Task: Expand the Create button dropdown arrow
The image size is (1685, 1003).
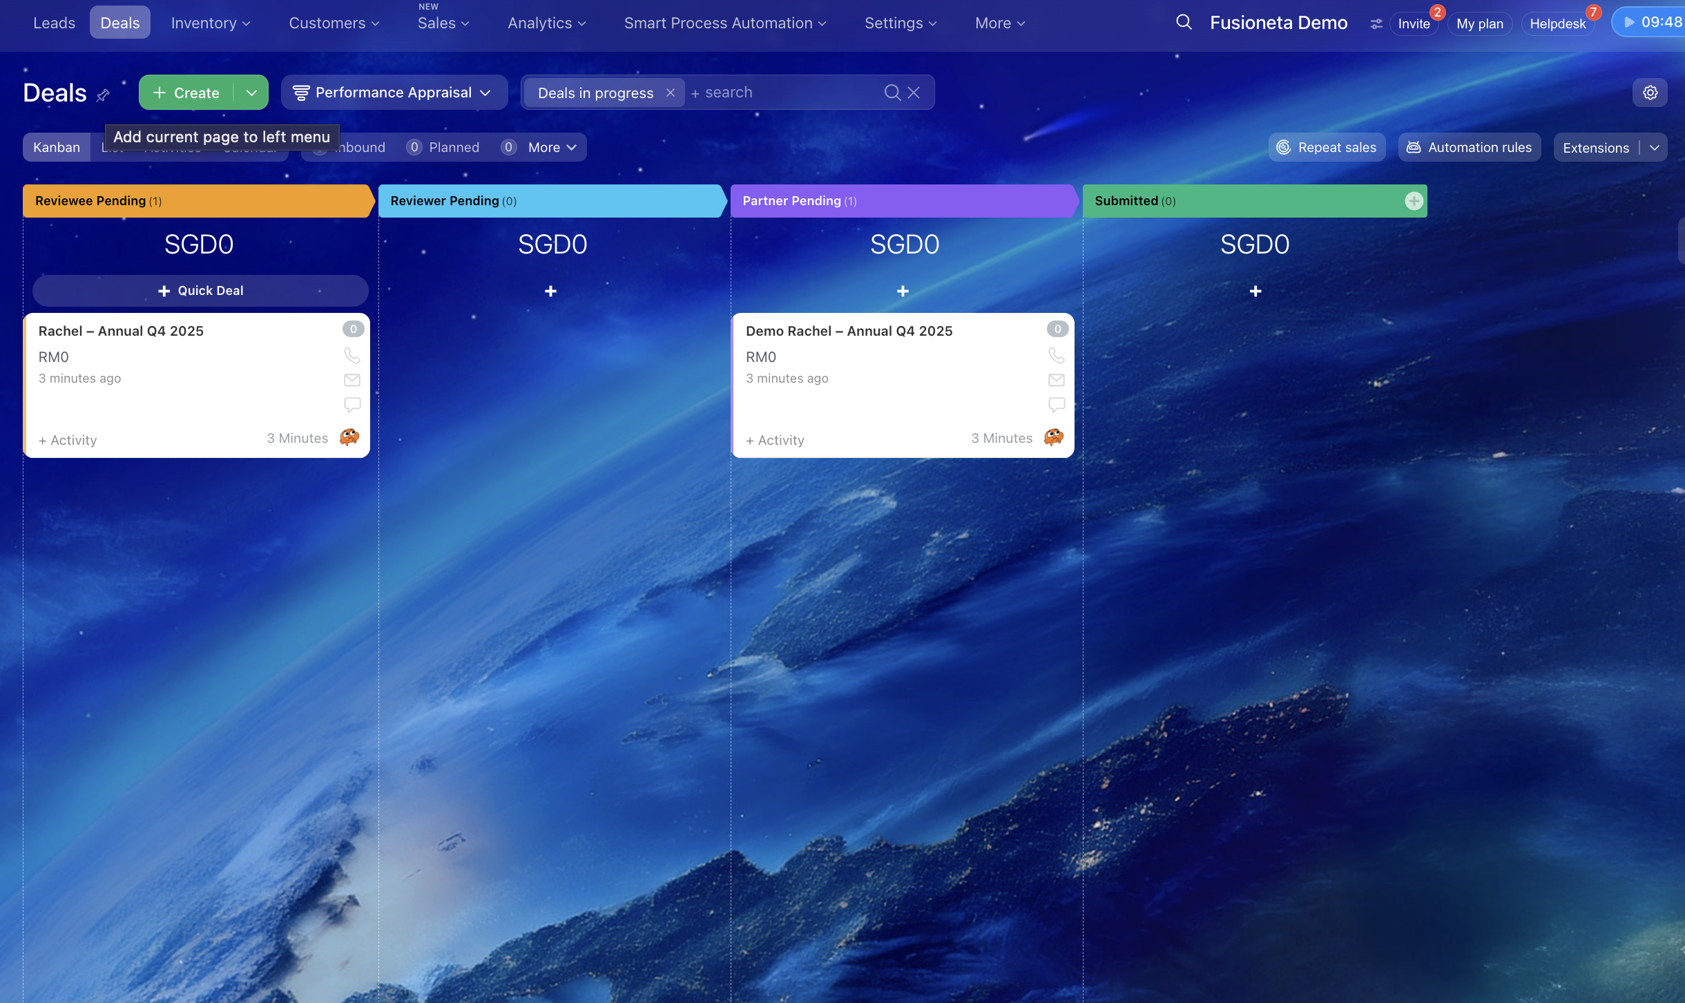Action: point(251,93)
